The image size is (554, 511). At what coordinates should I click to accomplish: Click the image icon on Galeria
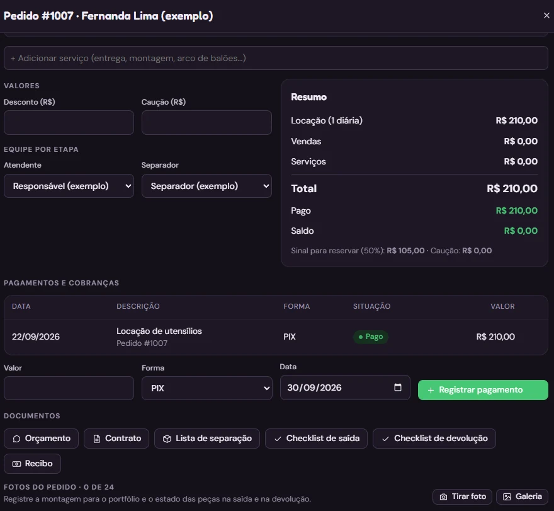(507, 497)
